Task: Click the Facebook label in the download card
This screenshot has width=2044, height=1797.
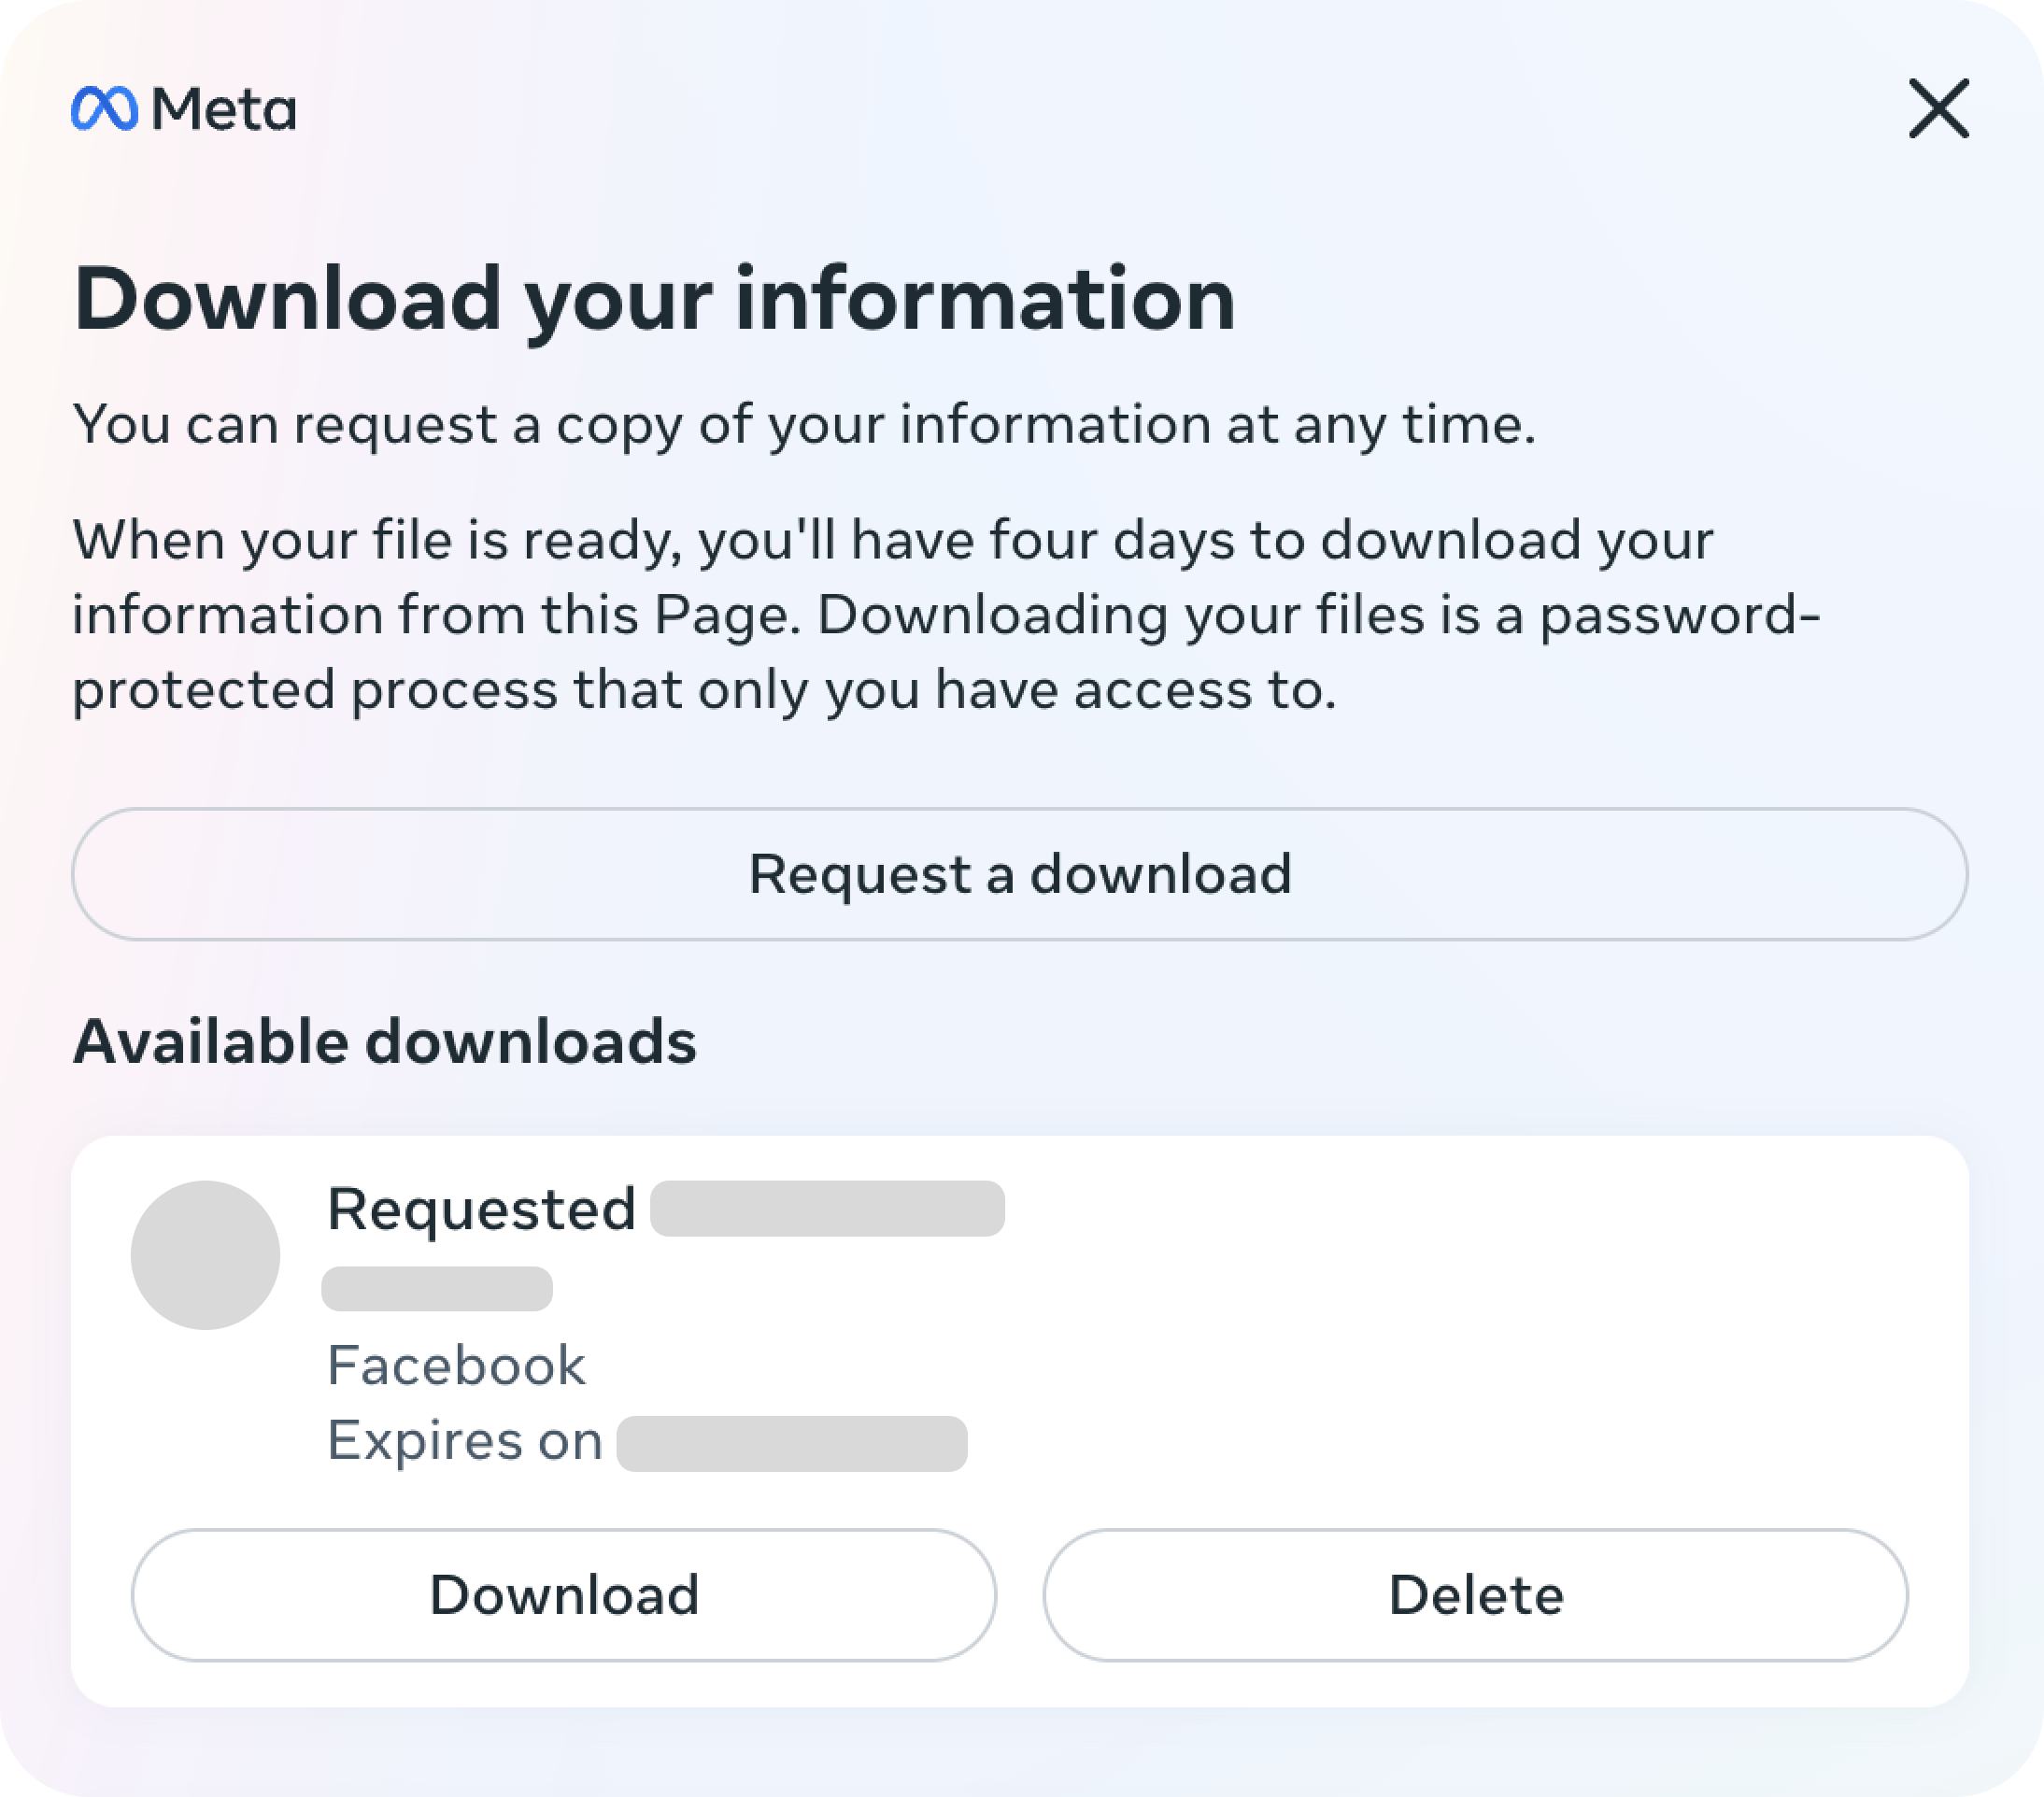Action: (x=456, y=1365)
